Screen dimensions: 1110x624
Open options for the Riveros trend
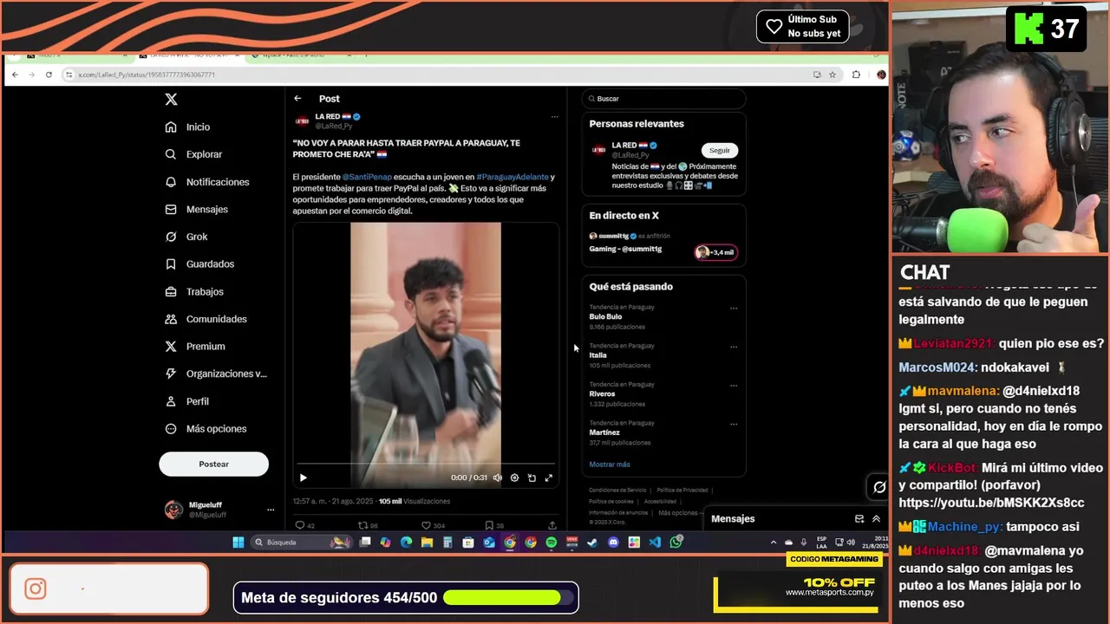(734, 386)
